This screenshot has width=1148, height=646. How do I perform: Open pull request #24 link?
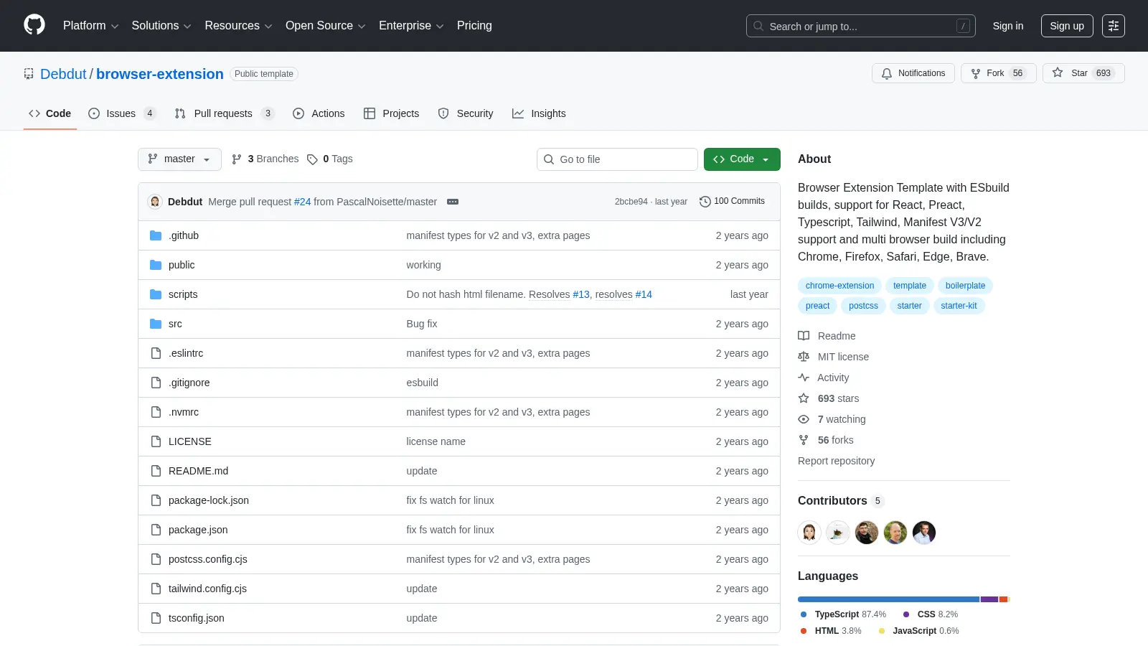(302, 202)
